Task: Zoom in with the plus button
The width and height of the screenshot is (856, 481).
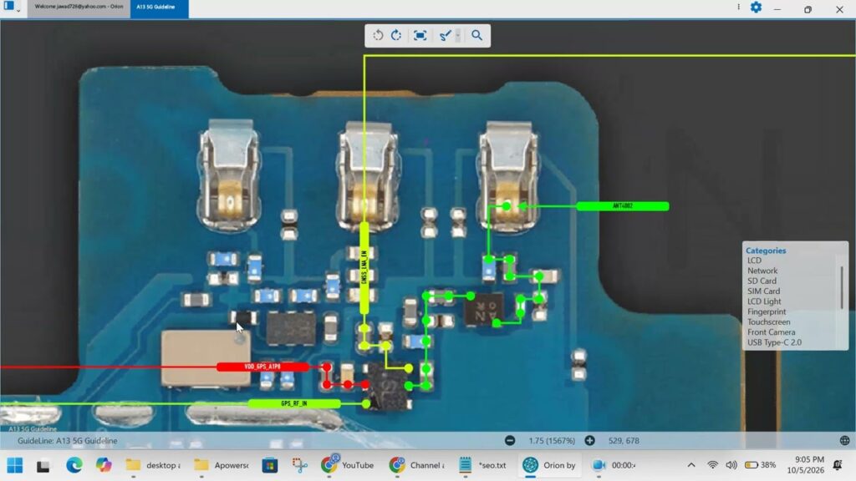Action: [589, 441]
